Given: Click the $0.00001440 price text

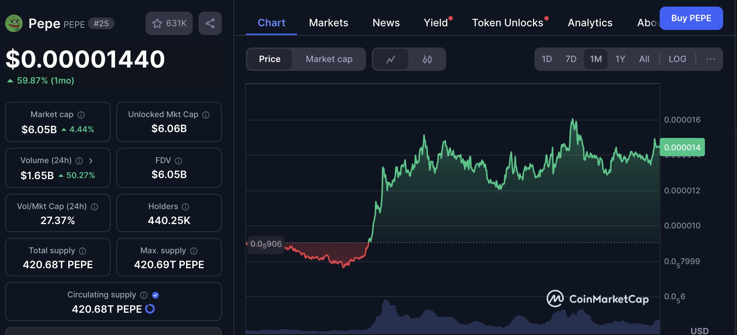Looking at the screenshot, I should (85, 59).
